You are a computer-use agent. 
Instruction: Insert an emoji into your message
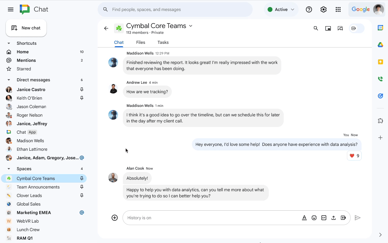314,218
